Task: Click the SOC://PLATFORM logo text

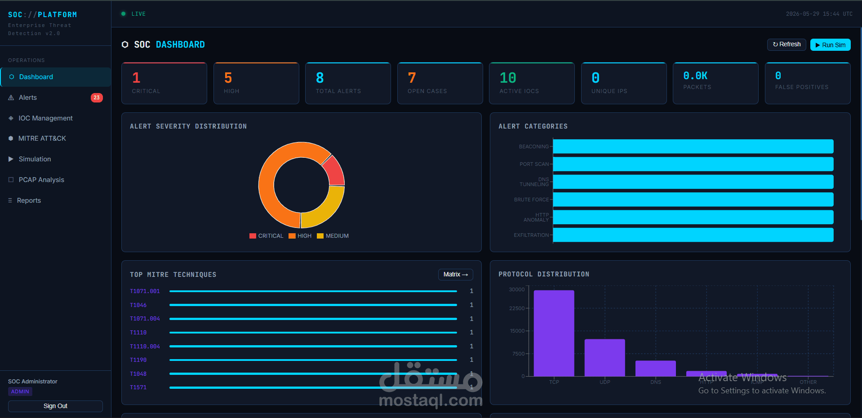Action: coord(43,14)
